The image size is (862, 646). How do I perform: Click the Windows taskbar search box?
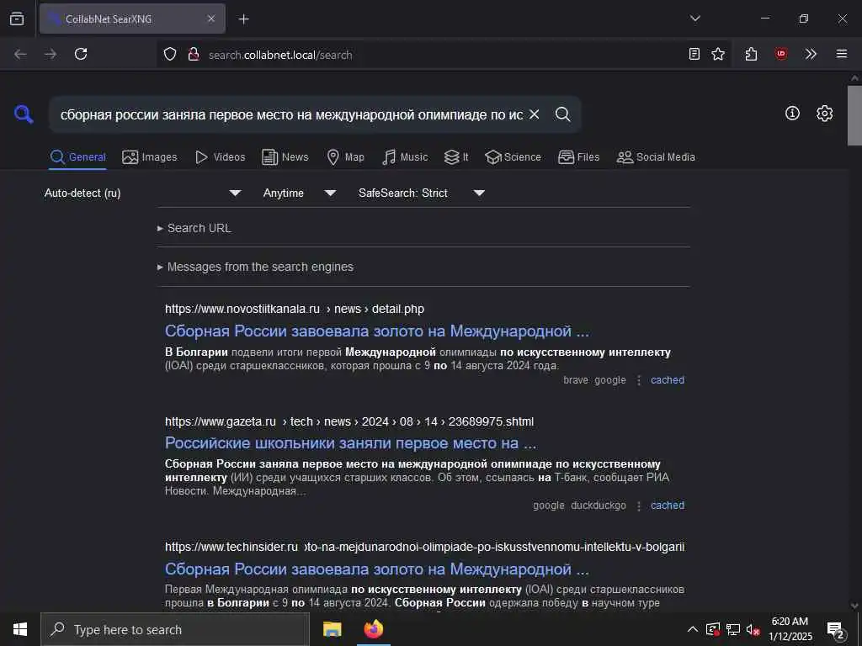click(x=175, y=629)
